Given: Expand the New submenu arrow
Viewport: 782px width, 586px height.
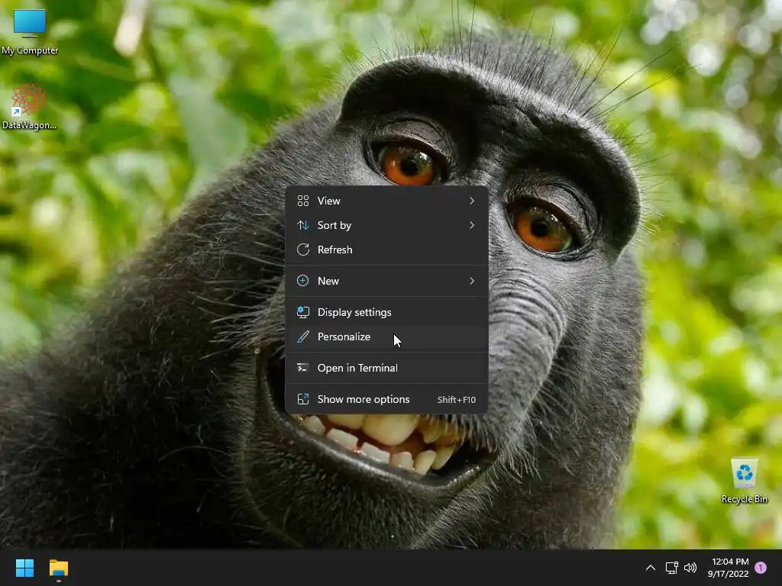Looking at the screenshot, I should 472,281.
